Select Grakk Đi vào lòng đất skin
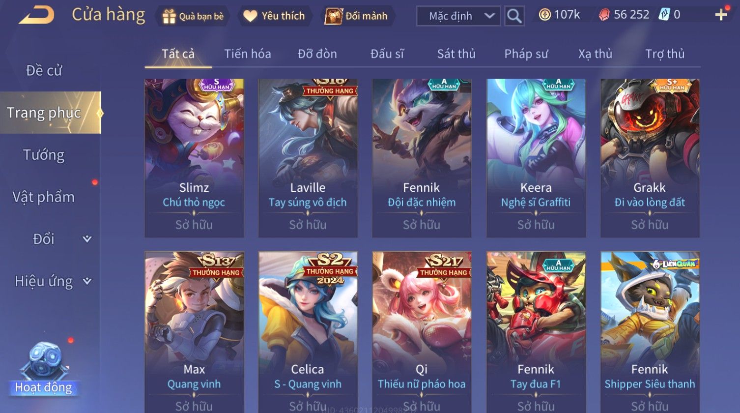This screenshot has height=413, width=740. [x=650, y=158]
